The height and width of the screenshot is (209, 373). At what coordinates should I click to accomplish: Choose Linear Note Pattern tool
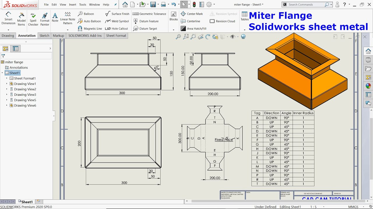(x=68, y=18)
